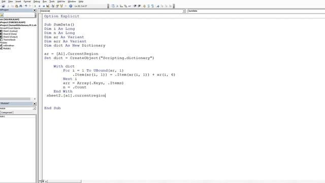Click the 'arr = Array(.Keys, .Items)' line

pyautogui.click(x=93, y=83)
